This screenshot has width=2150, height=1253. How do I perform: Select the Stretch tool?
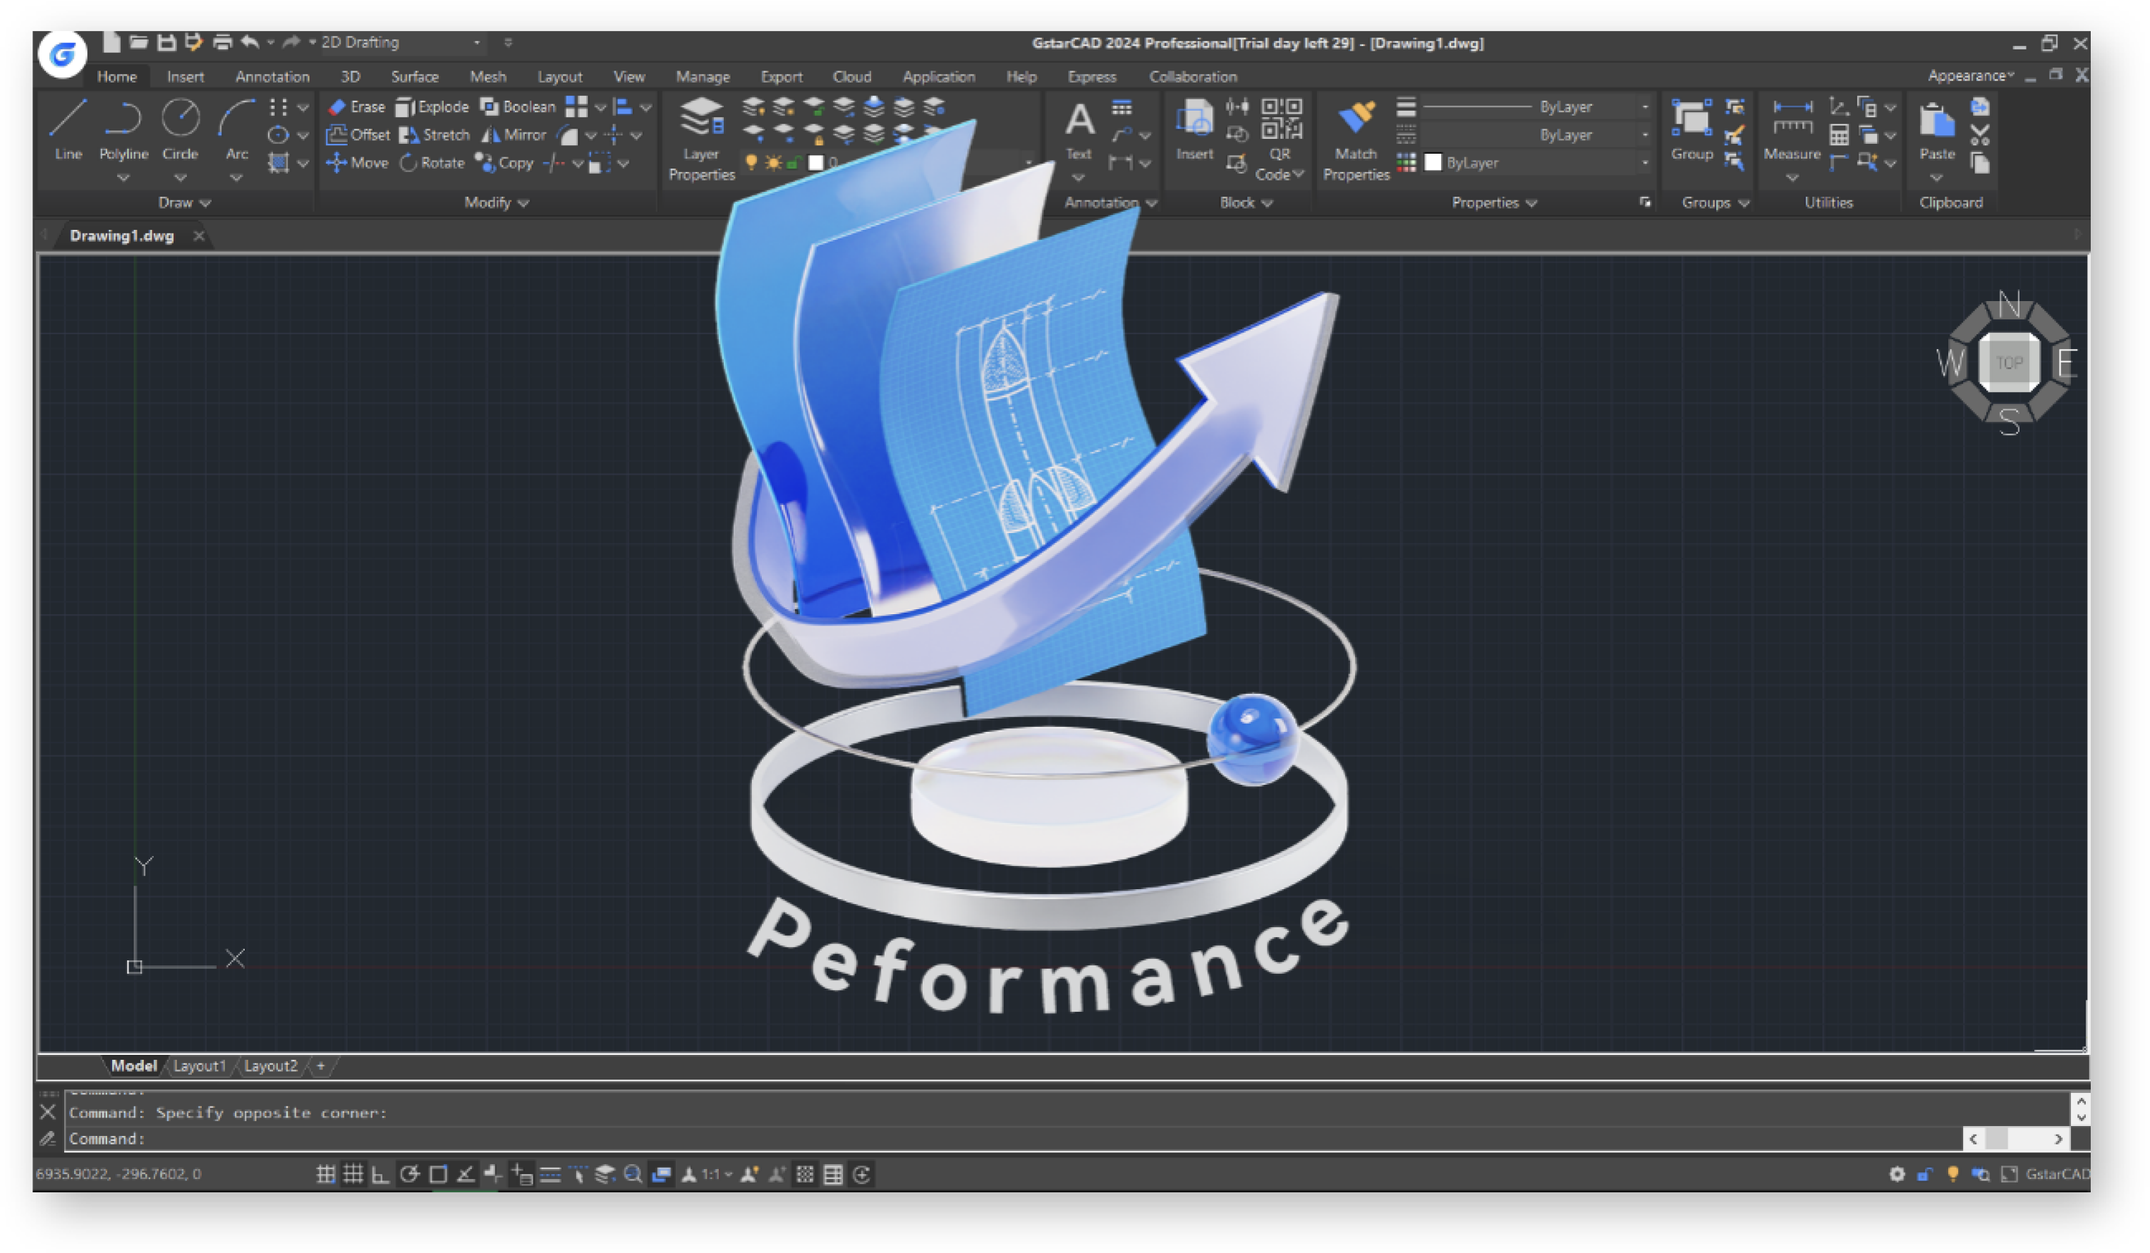point(435,135)
